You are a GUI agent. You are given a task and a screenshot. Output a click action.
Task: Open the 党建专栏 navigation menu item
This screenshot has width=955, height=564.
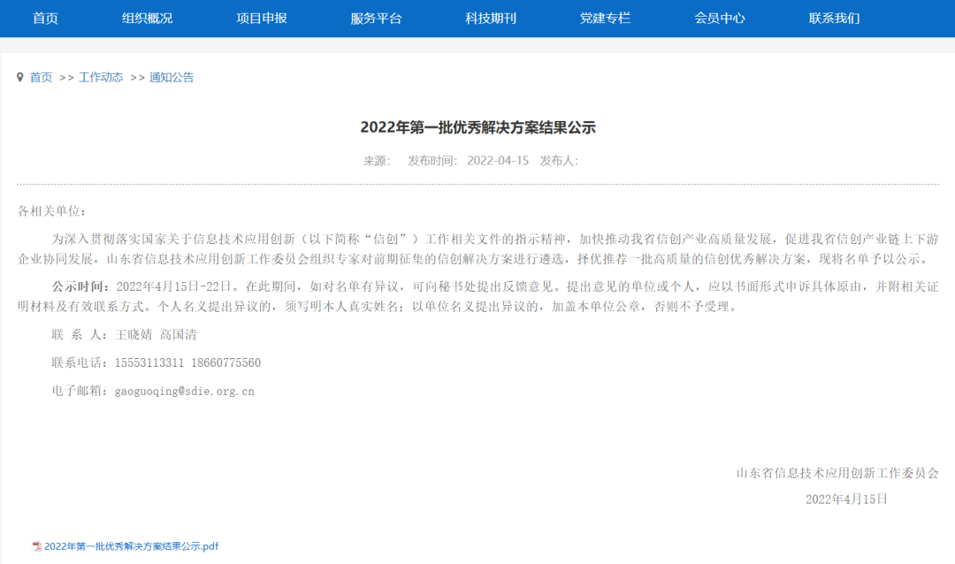(605, 18)
